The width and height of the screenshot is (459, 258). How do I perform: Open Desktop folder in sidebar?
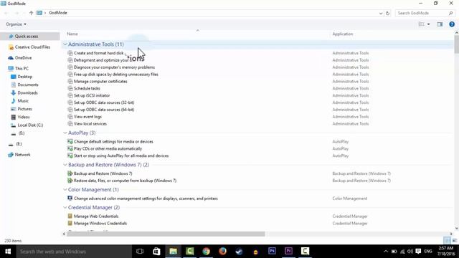pos(24,77)
